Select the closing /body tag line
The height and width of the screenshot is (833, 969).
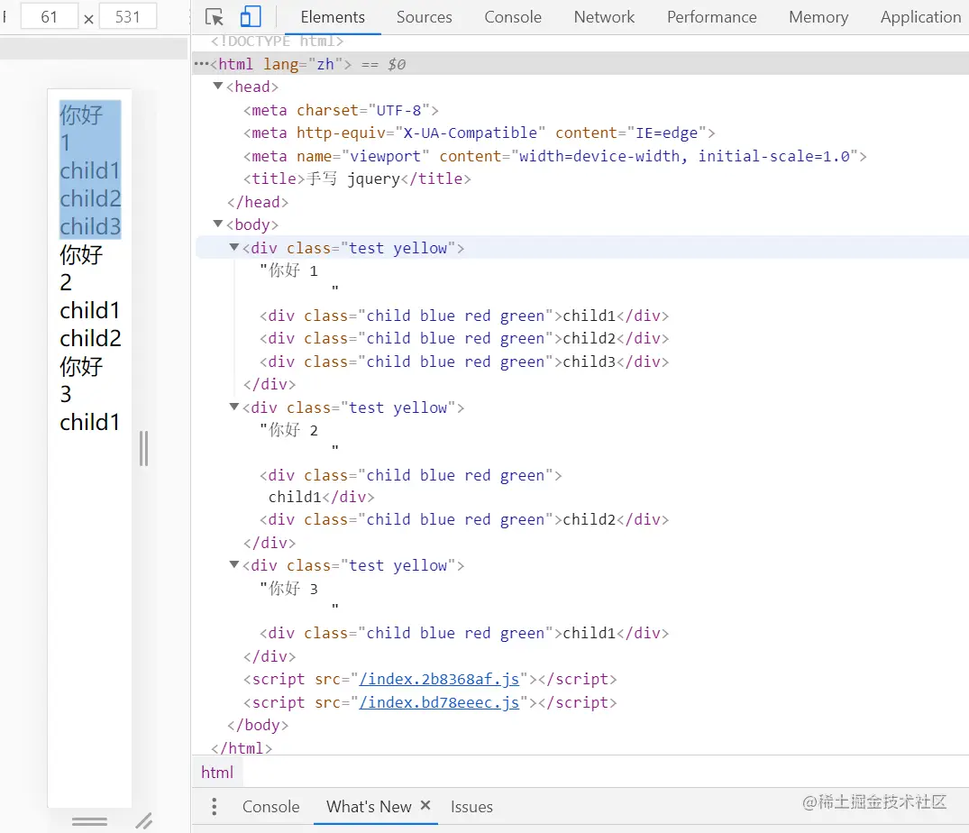pyautogui.click(x=258, y=725)
